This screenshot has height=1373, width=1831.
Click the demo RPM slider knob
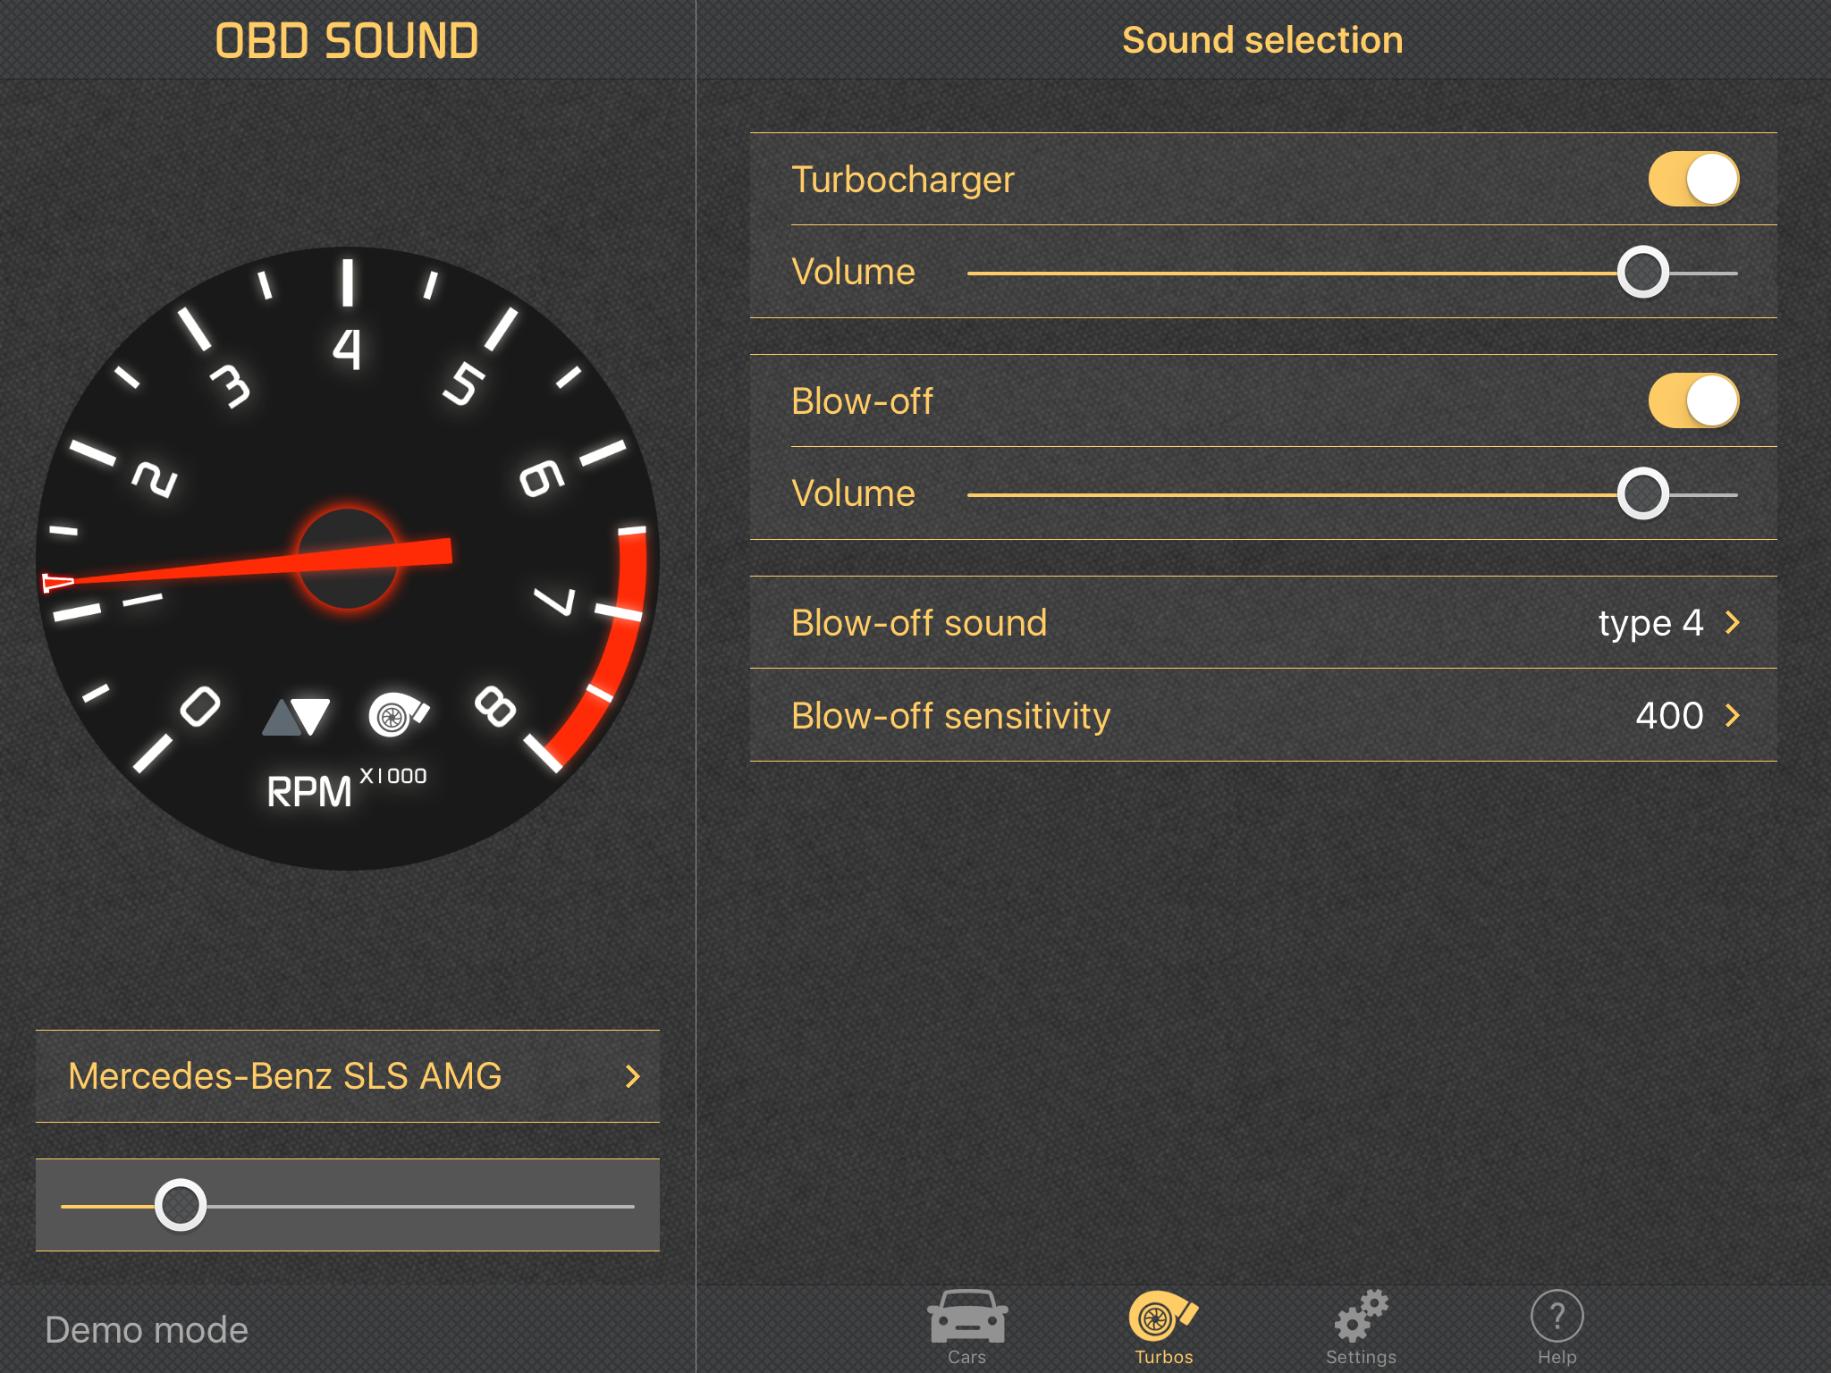click(181, 1205)
